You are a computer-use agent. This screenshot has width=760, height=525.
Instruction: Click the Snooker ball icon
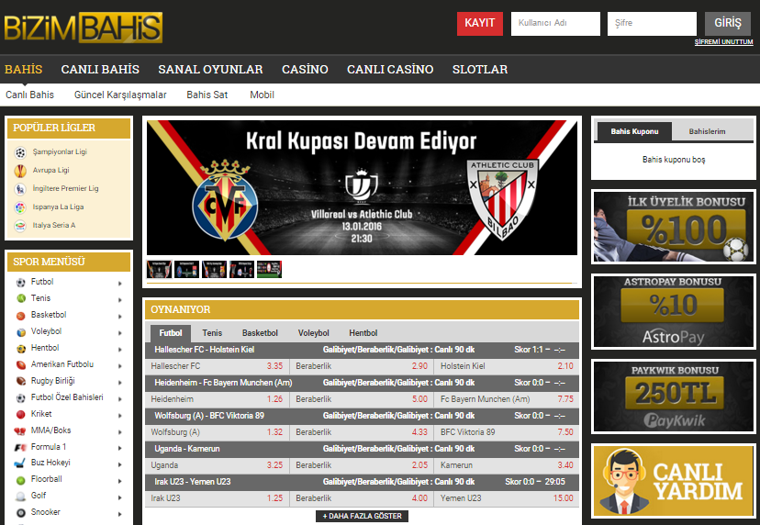[21, 513]
